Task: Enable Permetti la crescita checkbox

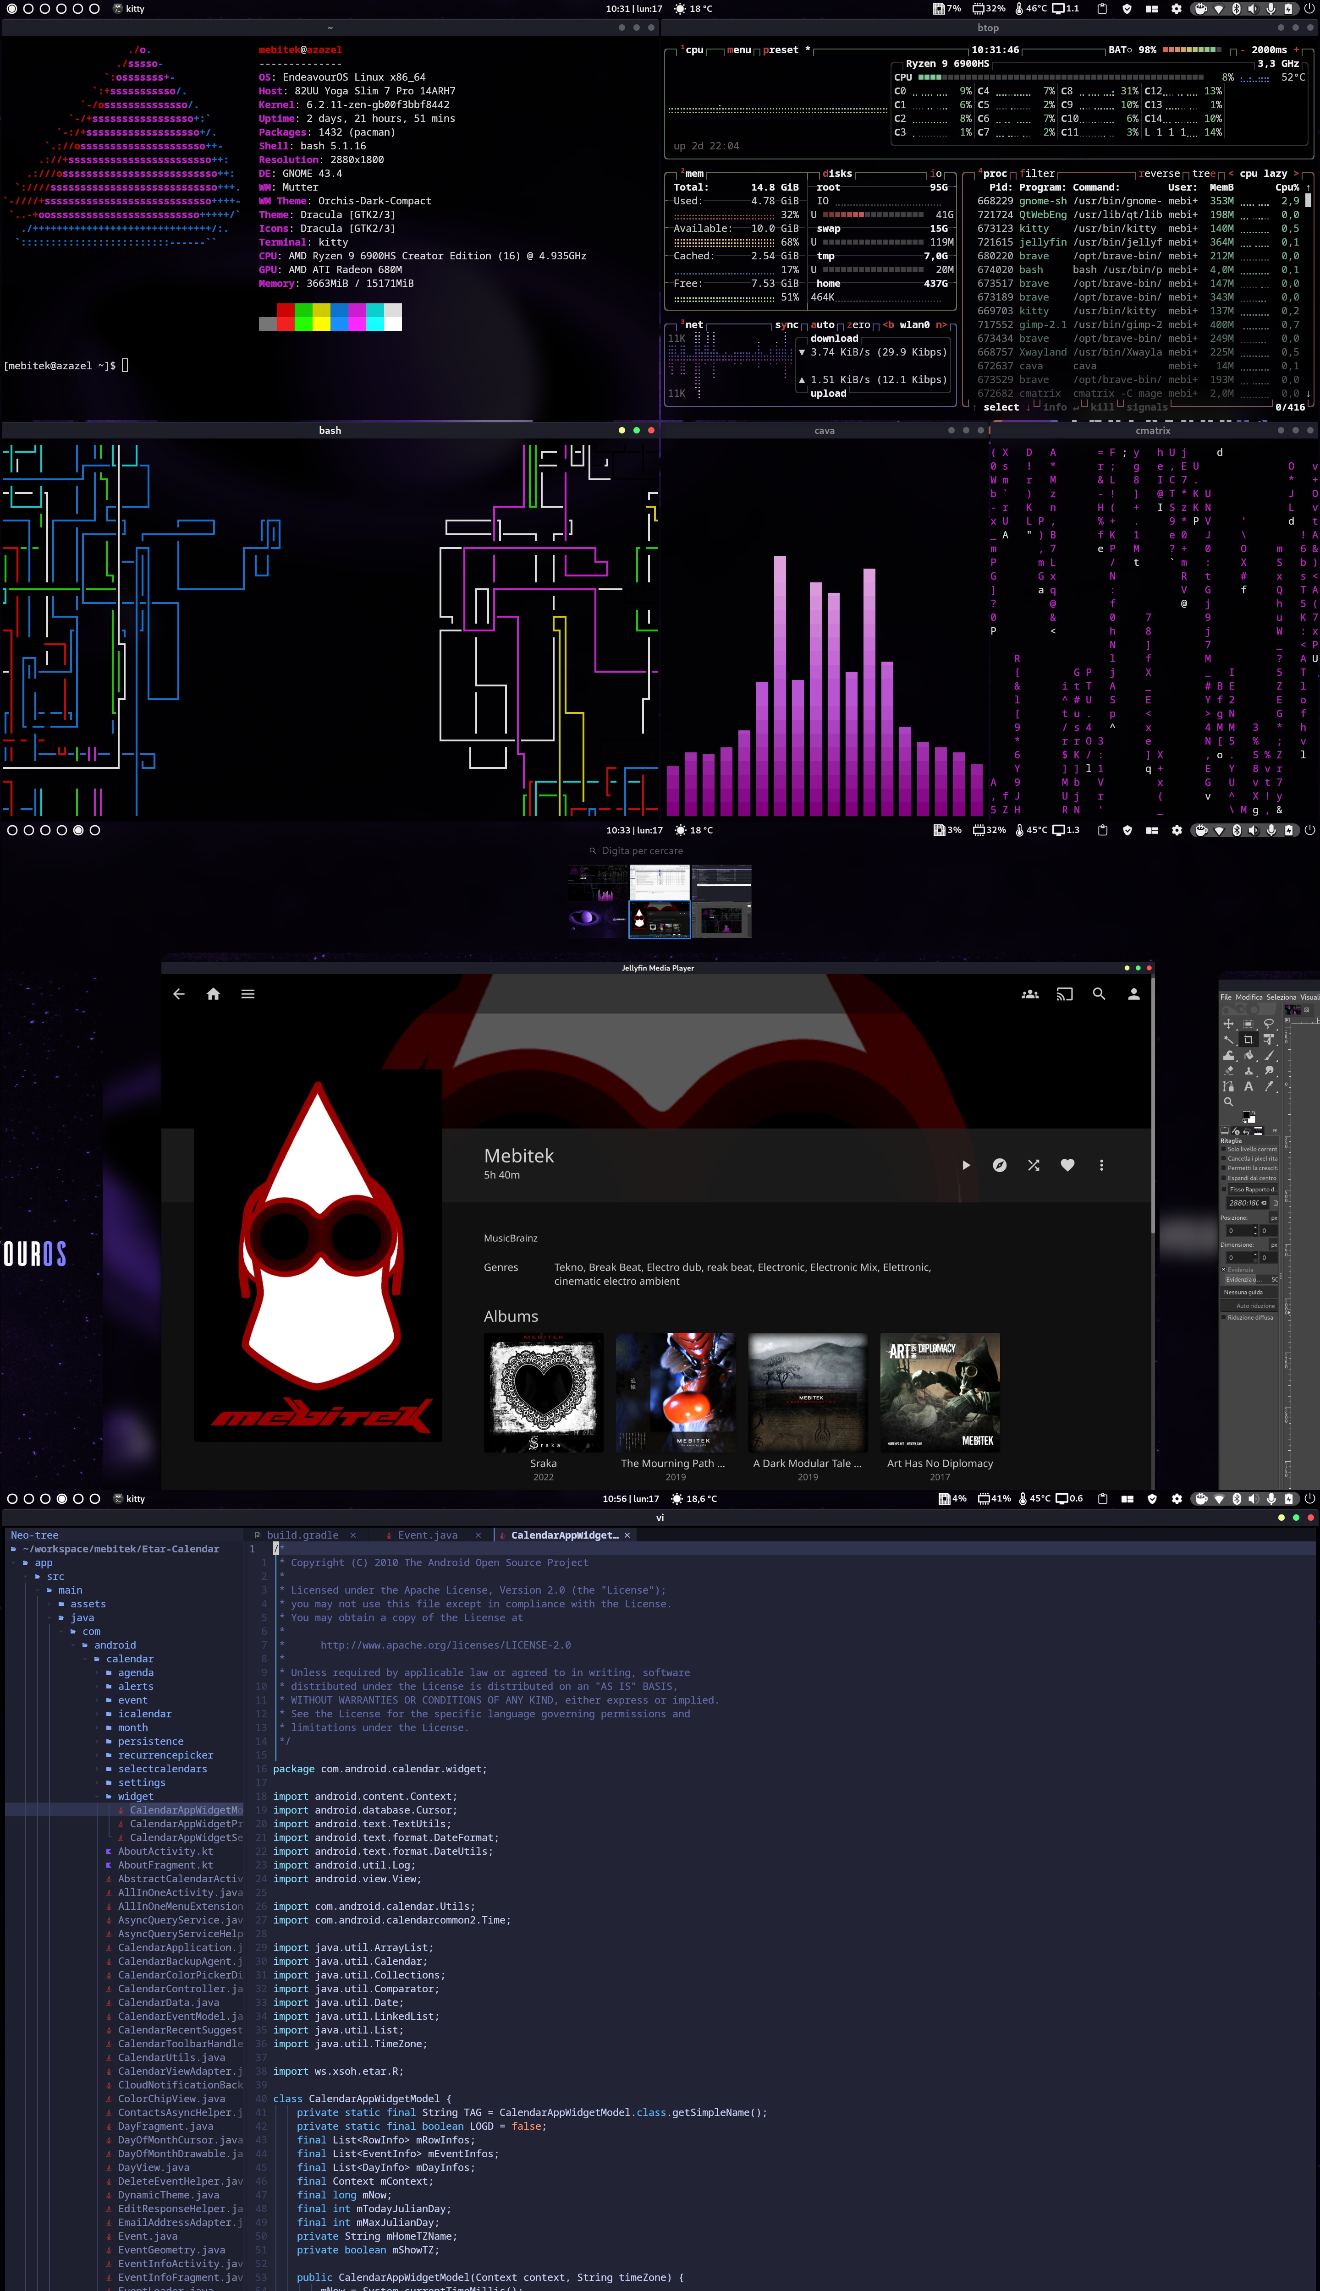Action: pyautogui.click(x=1224, y=1168)
